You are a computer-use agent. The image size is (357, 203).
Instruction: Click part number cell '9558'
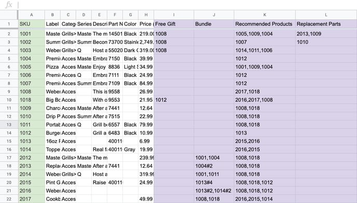pos(115,91)
